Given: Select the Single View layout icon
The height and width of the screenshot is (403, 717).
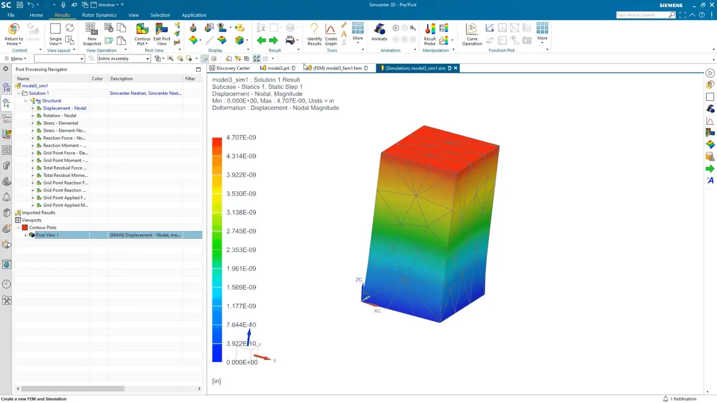Looking at the screenshot, I should (55, 29).
